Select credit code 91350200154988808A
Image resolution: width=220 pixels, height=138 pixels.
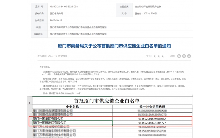click(x=152, y=119)
